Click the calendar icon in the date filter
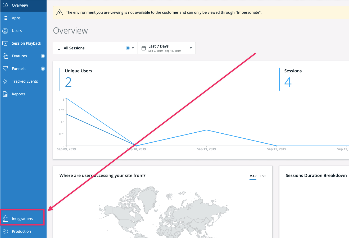349x238 pixels. click(144, 48)
